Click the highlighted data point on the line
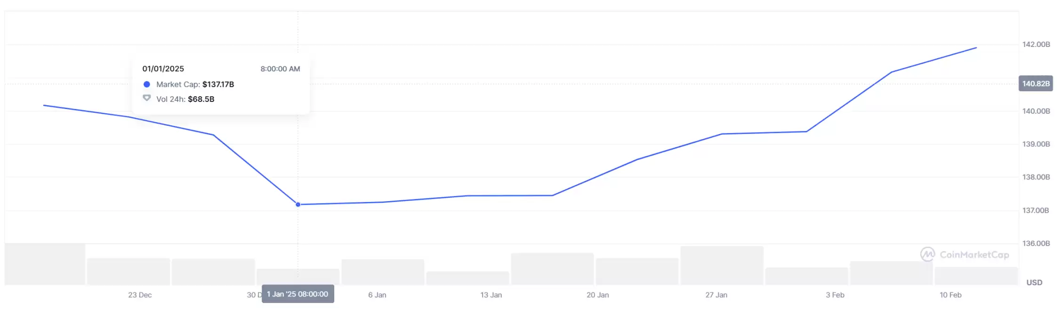1060x311 pixels. 298,204
